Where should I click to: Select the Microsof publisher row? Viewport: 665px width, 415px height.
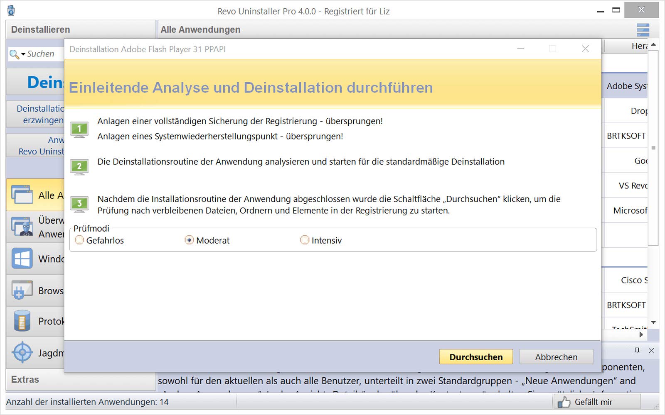[x=625, y=210]
